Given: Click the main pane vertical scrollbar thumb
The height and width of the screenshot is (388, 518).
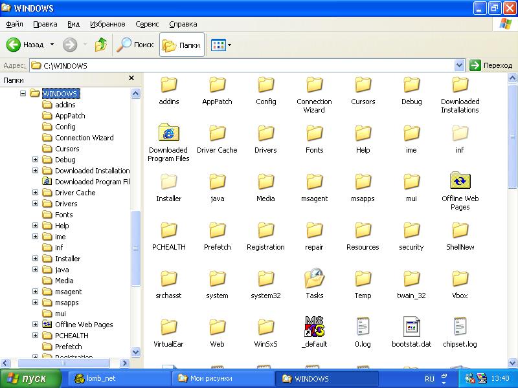Looking at the screenshot, I should 512,136.
